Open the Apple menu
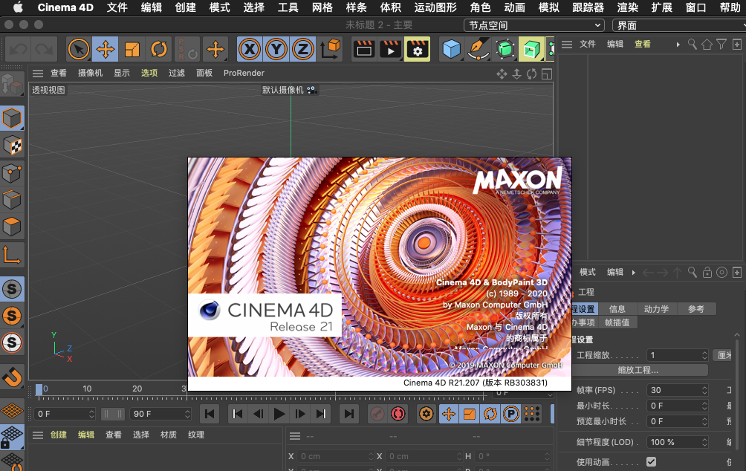The image size is (746, 471). [18, 7]
